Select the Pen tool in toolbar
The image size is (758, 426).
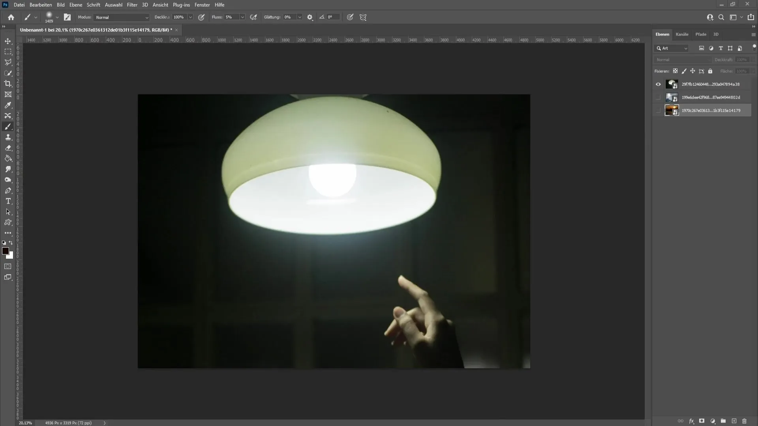[8, 191]
